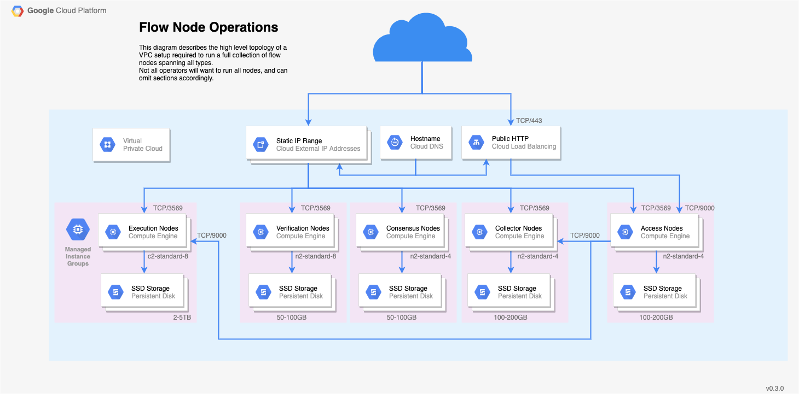Click the Collector Nodes Compute Engine icon
The image size is (799, 394).
click(479, 232)
